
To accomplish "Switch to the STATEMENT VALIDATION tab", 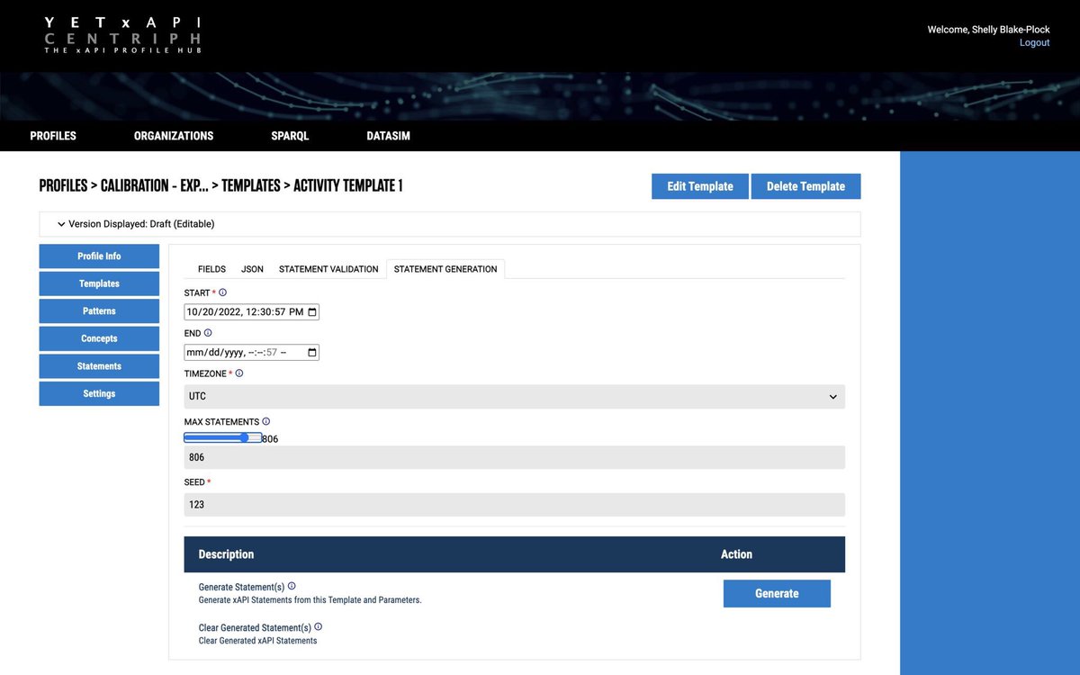I will (328, 269).
